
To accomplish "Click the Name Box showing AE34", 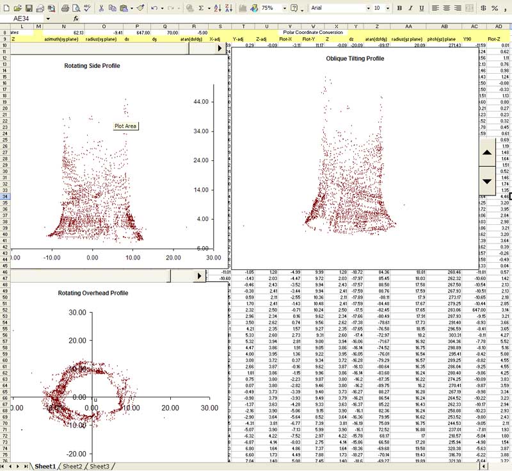I will [x=22, y=19].
